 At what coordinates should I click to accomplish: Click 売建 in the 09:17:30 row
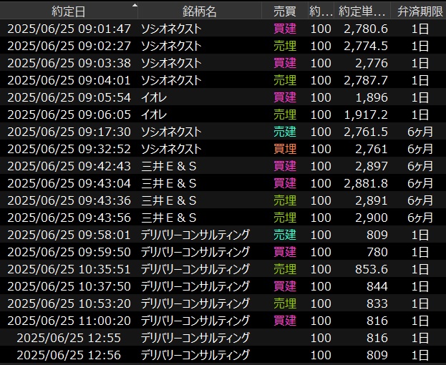tap(285, 132)
